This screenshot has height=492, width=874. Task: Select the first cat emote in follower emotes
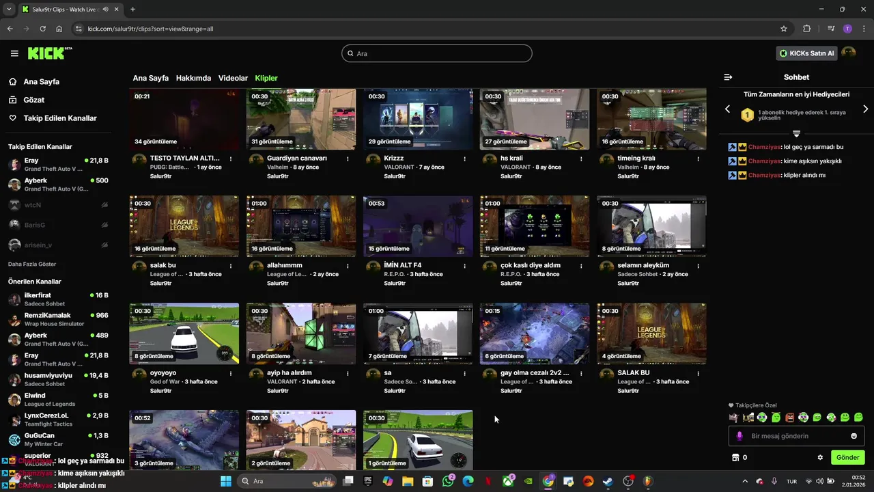click(x=734, y=418)
